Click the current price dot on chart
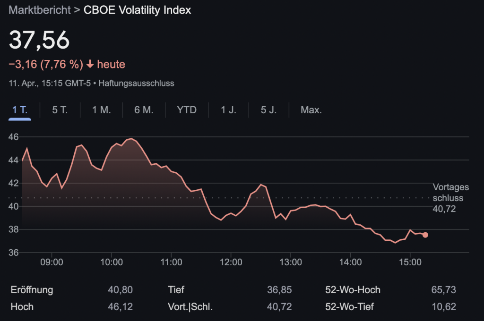Screen dimensions: 484x321 click(425, 235)
